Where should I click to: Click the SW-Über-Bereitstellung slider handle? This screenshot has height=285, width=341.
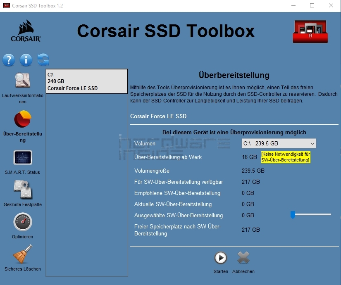(x=293, y=215)
